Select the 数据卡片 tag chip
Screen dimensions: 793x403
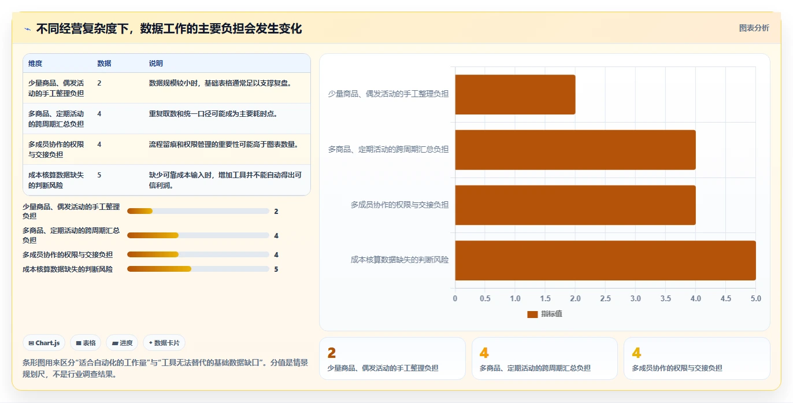tap(164, 343)
